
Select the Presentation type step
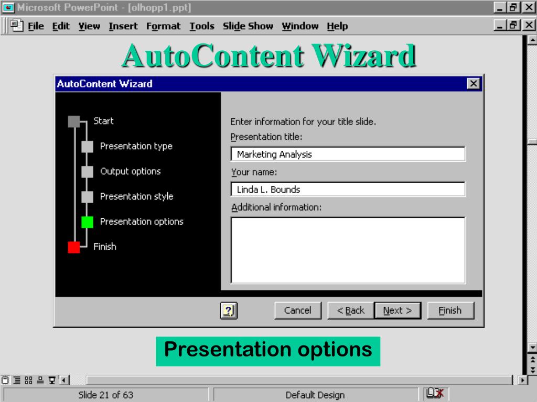88,147
